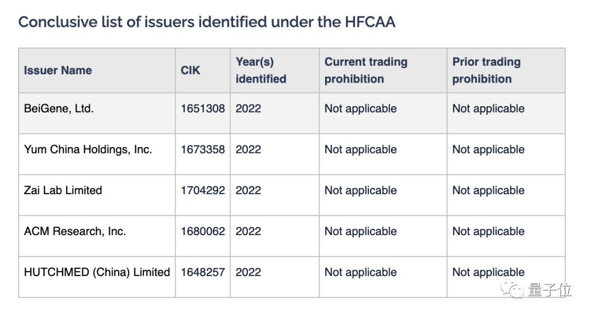Click Yum China Holdings, Inc. entry
The width and height of the screenshot is (591, 316).
click(88, 150)
